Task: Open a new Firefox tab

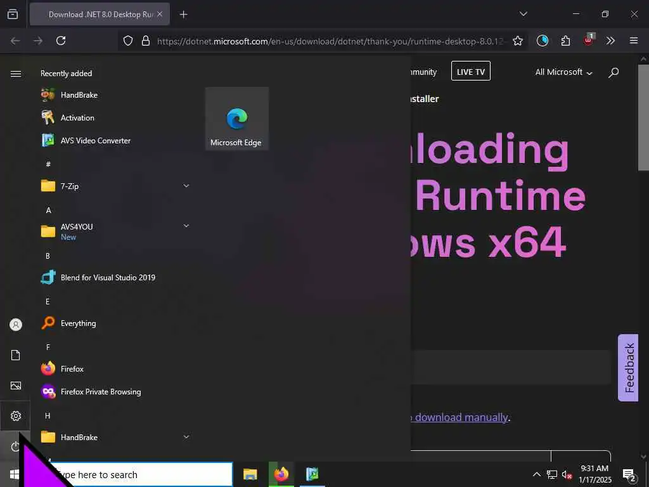Action: tap(183, 15)
